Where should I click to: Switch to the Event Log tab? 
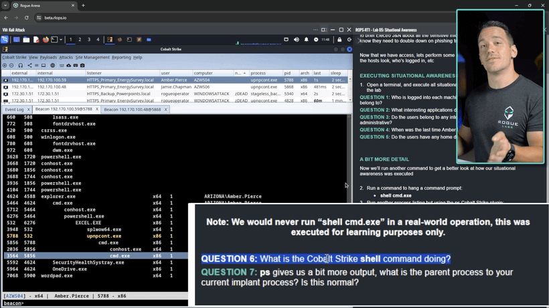pos(14,109)
